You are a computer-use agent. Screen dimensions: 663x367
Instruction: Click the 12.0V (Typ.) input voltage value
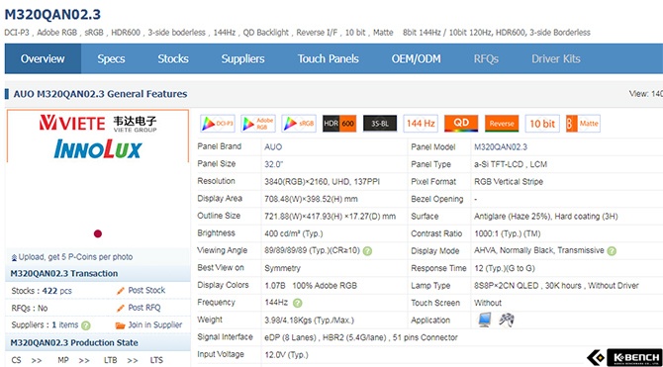(x=286, y=355)
